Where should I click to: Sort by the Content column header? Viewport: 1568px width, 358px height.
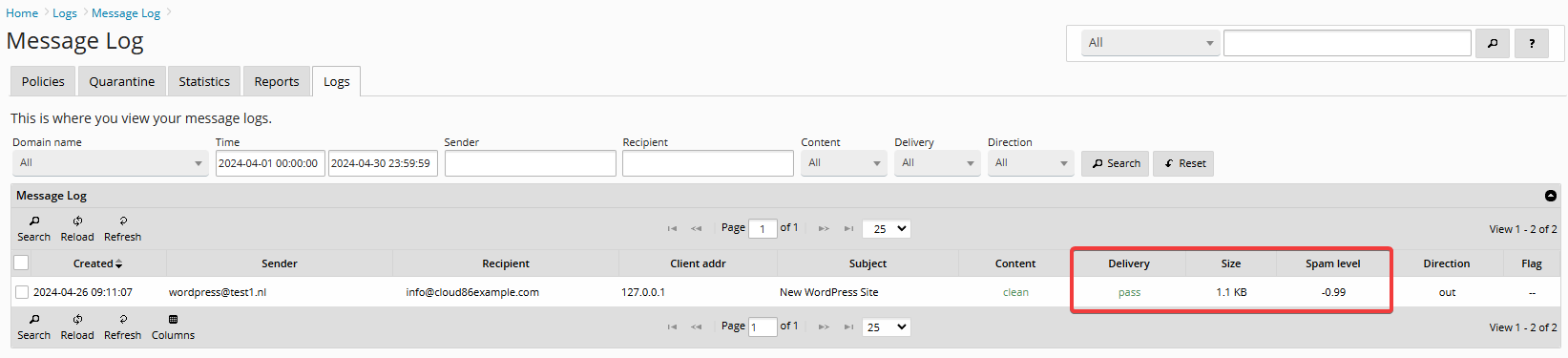(x=1015, y=263)
